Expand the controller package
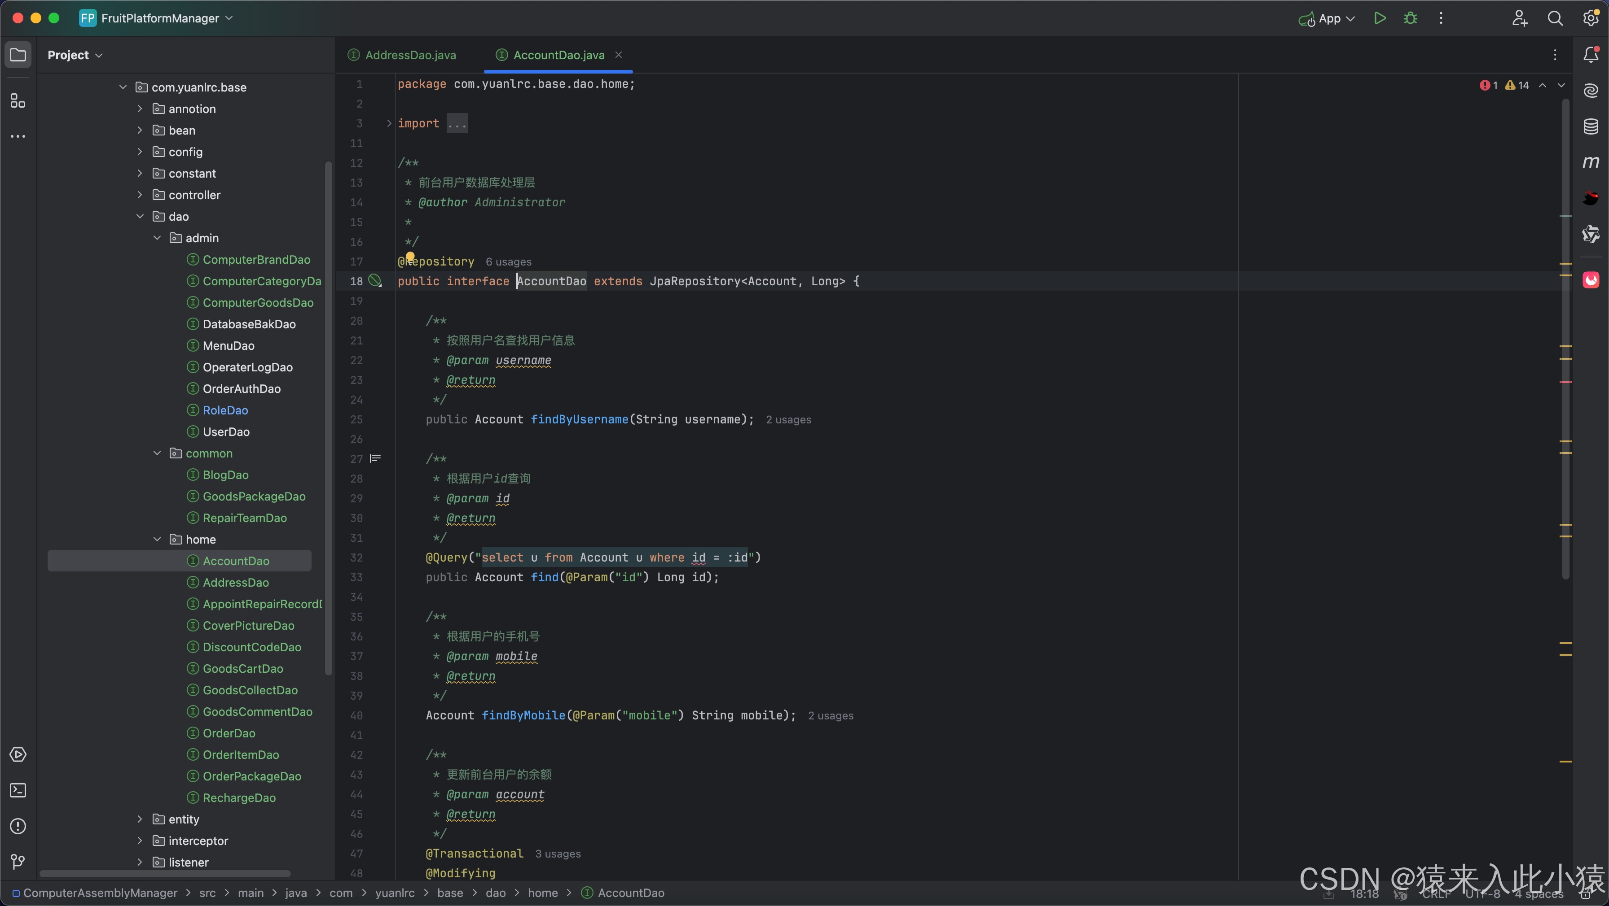The image size is (1609, 906). (140, 195)
